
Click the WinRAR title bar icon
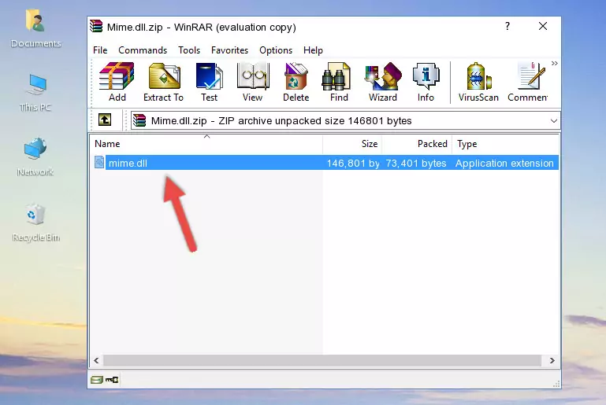[x=96, y=27]
